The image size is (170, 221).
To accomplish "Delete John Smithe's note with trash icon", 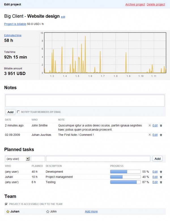I will 161,125.
